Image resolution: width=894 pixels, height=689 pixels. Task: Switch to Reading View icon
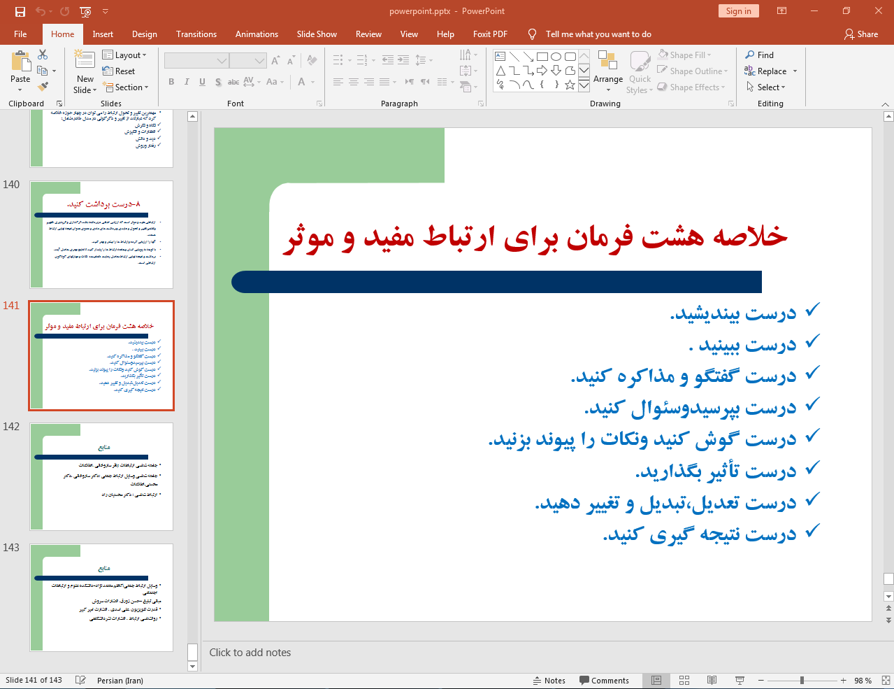tap(712, 681)
